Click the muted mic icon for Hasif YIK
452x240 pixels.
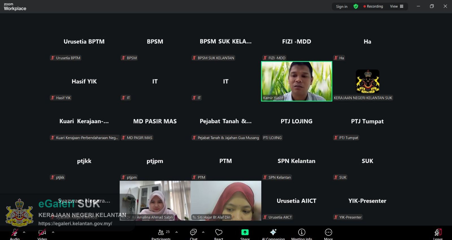53,98
